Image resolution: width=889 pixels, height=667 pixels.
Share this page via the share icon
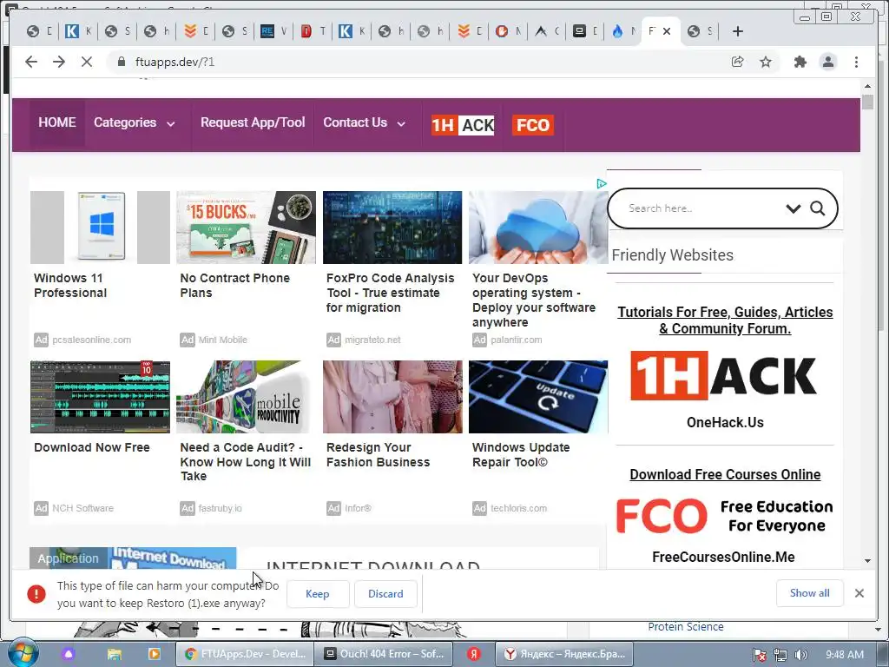point(737,62)
